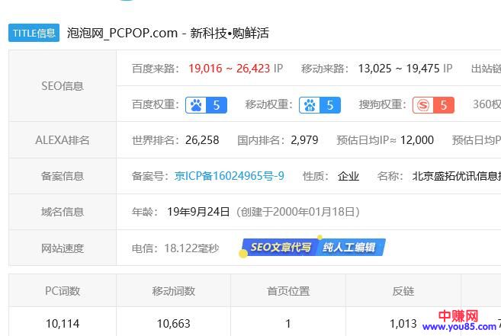Click the paw icon in 移动权重 badge

click(310, 105)
